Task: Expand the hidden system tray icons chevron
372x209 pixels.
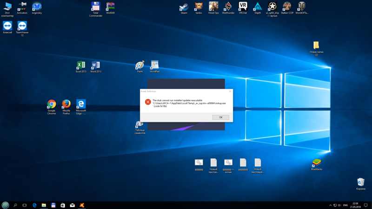Action: tap(330, 205)
